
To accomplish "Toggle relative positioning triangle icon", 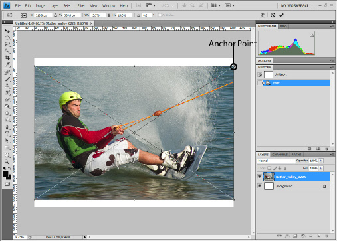I will click(x=55, y=15).
